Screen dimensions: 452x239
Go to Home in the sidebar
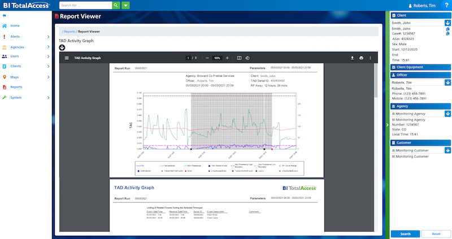click(15, 26)
